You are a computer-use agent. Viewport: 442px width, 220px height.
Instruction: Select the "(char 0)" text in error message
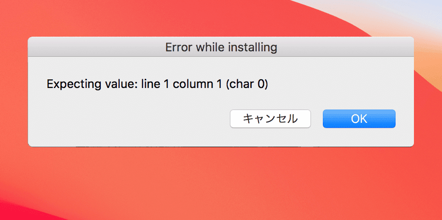click(246, 84)
